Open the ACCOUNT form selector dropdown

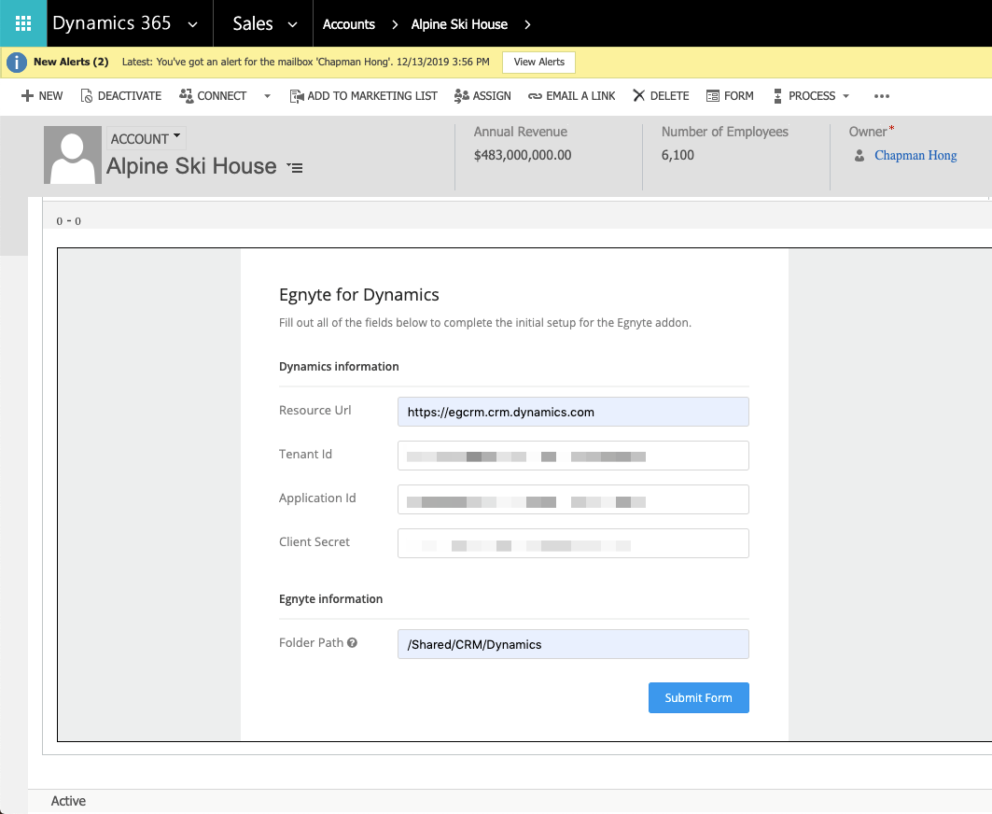[x=147, y=138]
